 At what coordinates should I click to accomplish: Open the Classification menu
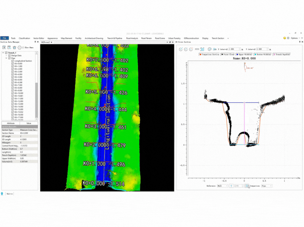click(x=24, y=38)
